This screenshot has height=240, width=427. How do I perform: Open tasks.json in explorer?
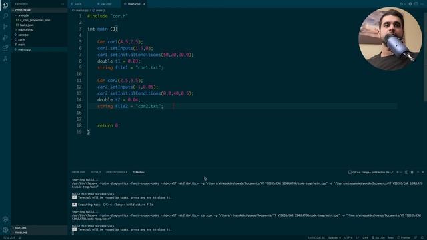click(39, 25)
